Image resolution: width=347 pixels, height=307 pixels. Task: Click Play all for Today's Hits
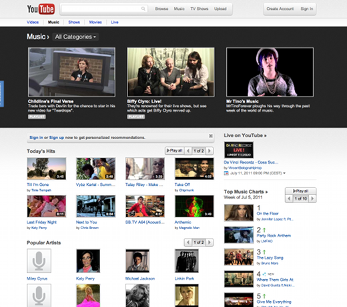(x=175, y=151)
